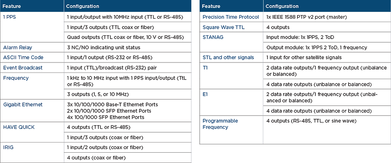
Task: Select the "T1" feature label
Action: (205, 68)
